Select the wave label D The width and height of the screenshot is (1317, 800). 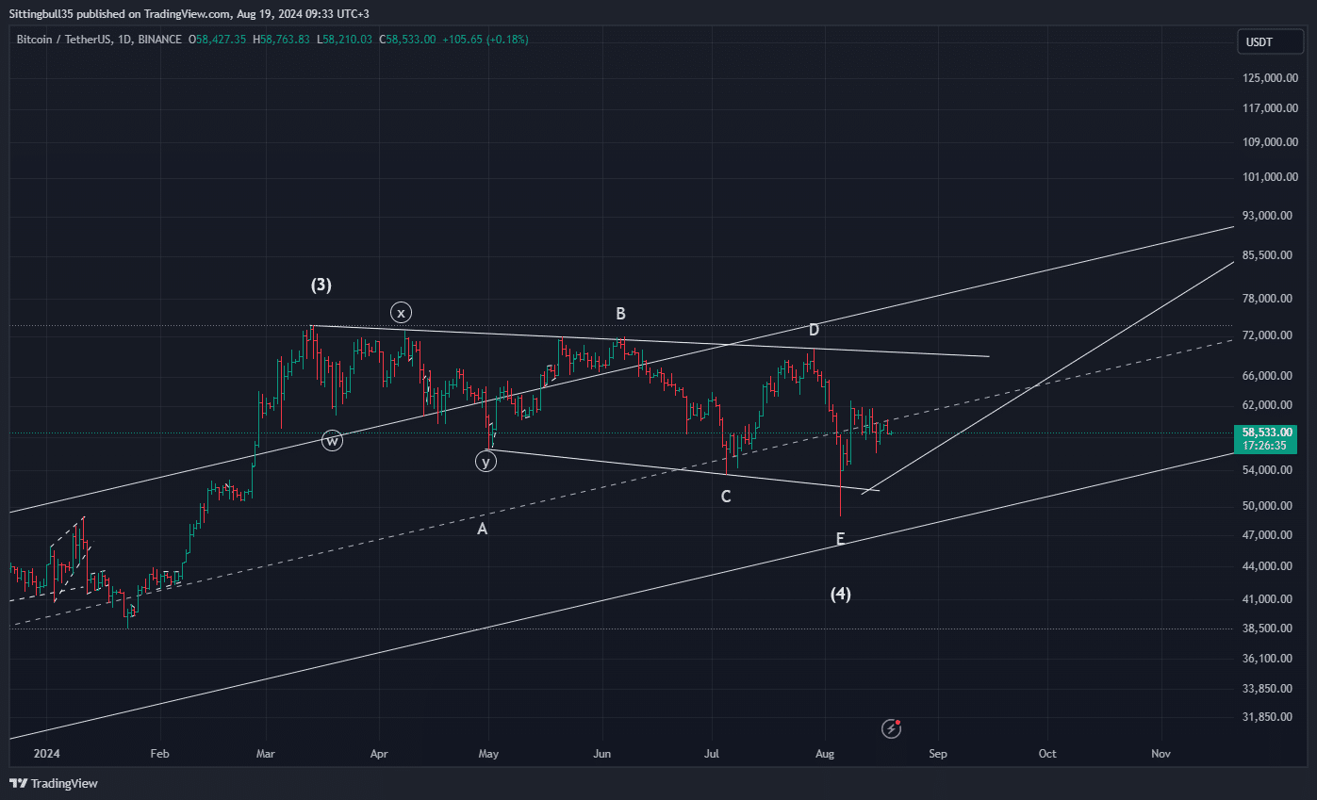(x=814, y=330)
